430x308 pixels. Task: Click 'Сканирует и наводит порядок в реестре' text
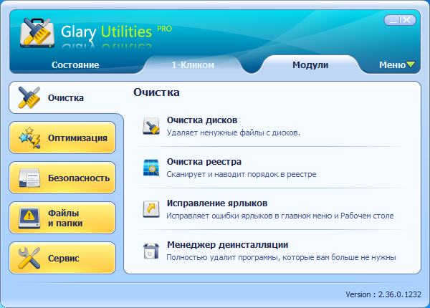(x=242, y=175)
